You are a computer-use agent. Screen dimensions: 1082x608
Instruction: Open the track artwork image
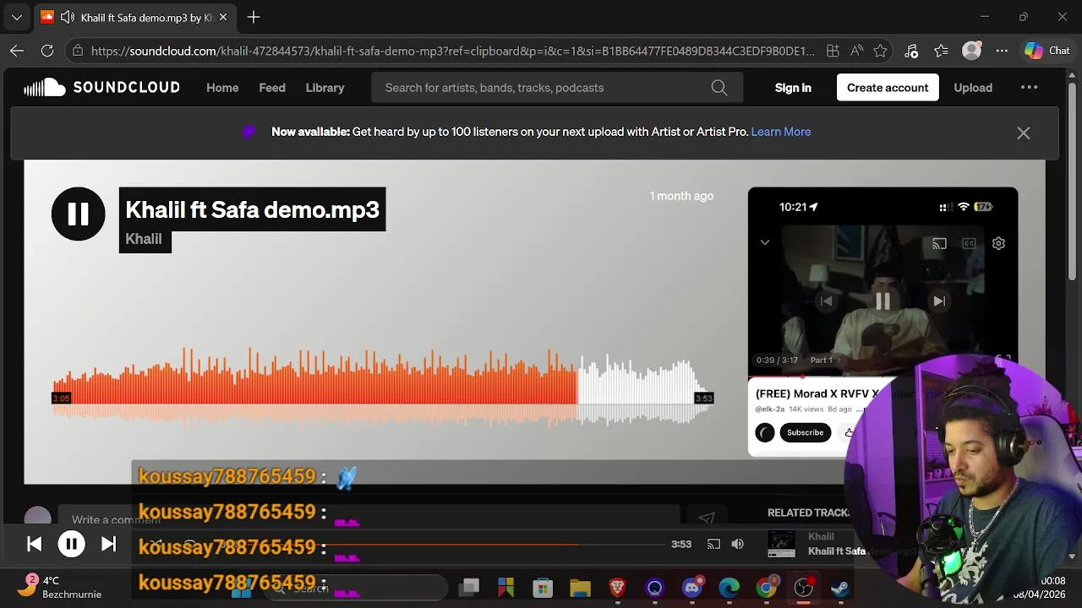point(883,321)
